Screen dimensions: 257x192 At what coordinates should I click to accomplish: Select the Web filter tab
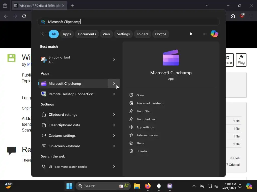point(106,34)
